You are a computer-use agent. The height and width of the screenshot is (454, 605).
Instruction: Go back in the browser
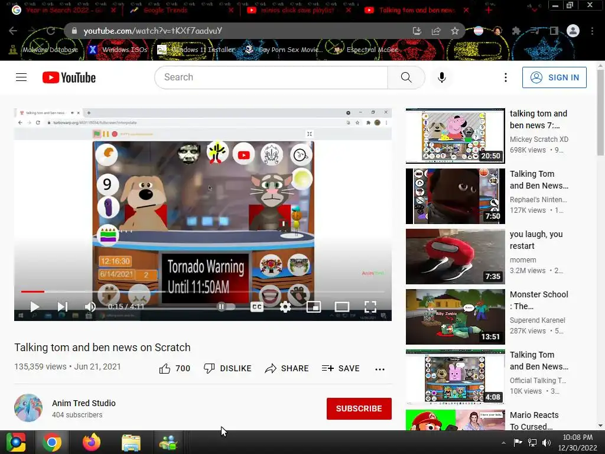(13, 31)
